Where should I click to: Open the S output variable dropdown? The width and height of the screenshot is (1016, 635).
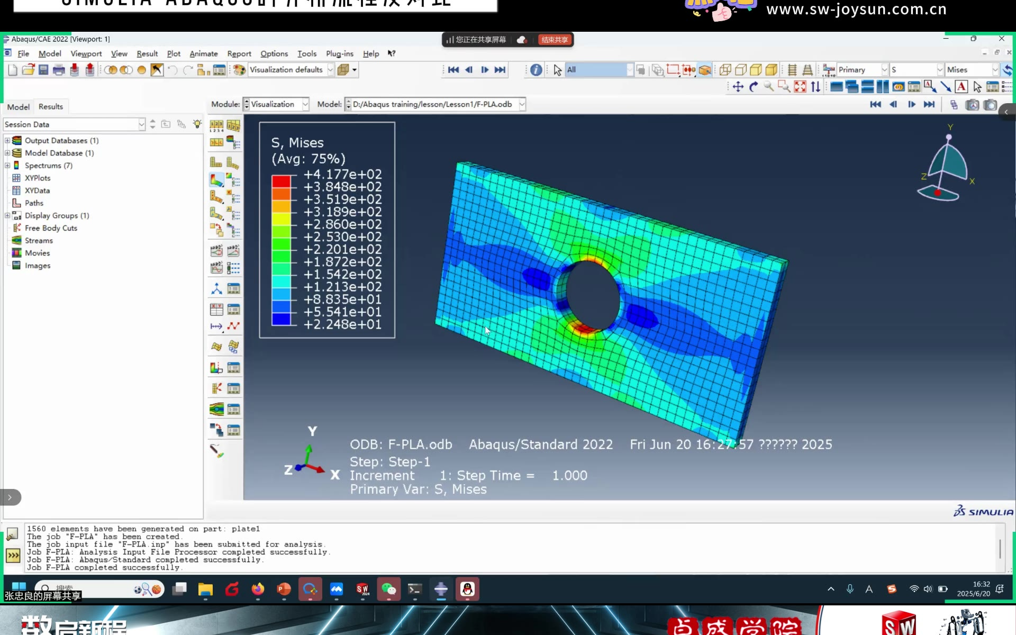point(940,70)
